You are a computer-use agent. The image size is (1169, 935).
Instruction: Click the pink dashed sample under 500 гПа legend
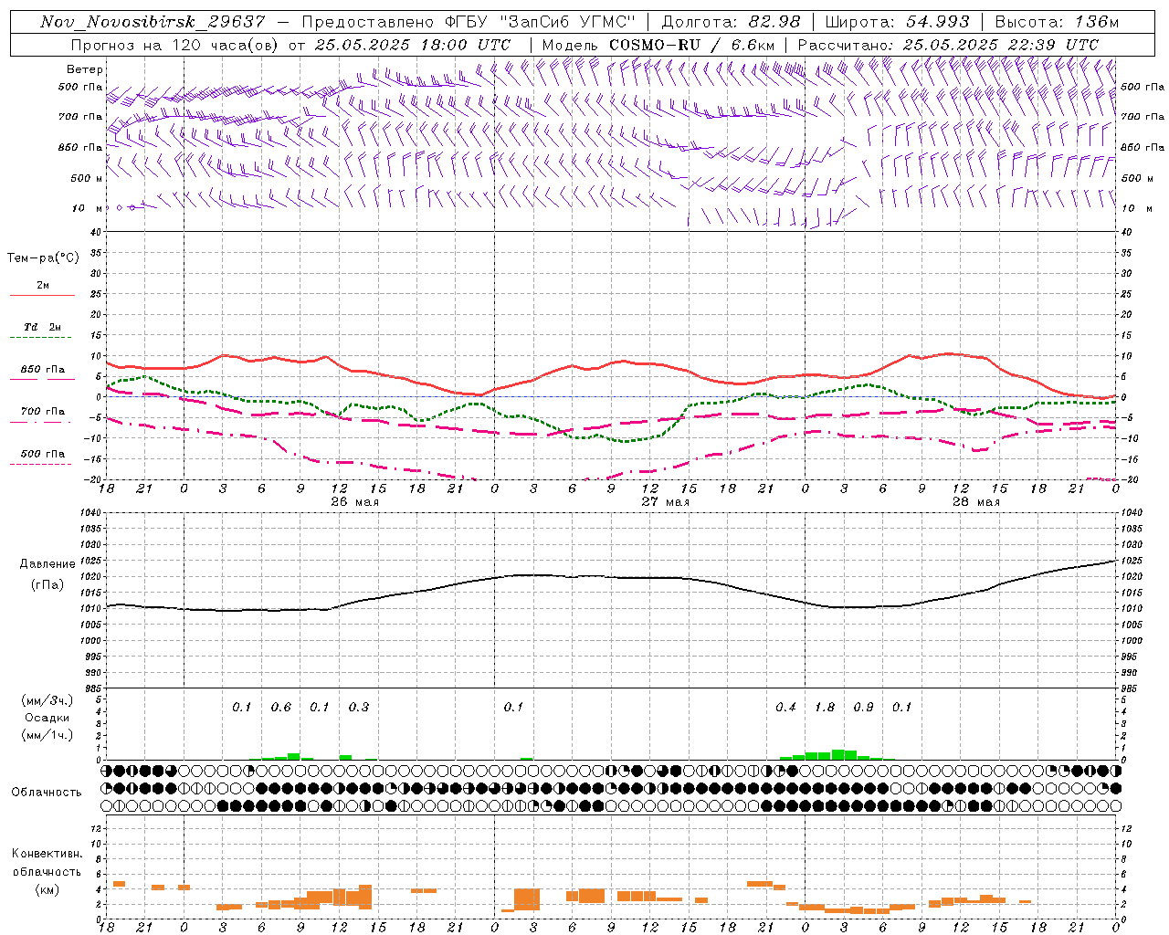(x=40, y=465)
